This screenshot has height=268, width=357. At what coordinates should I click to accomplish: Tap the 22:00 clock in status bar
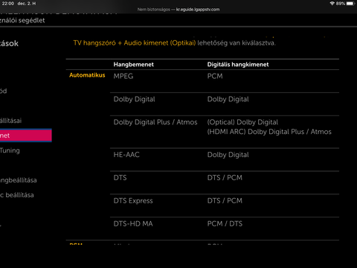click(x=8, y=4)
